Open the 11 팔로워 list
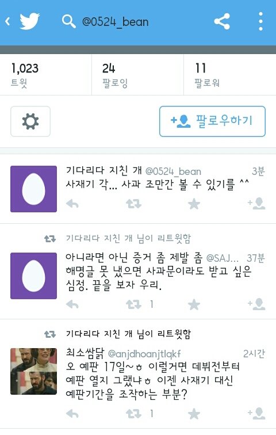 click(x=230, y=75)
